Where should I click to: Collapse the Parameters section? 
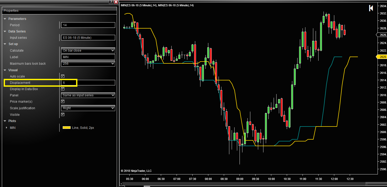5,19
